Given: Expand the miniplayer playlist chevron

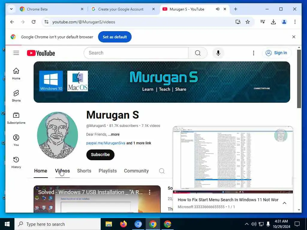Looking at the screenshot, I should tap(285, 203).
